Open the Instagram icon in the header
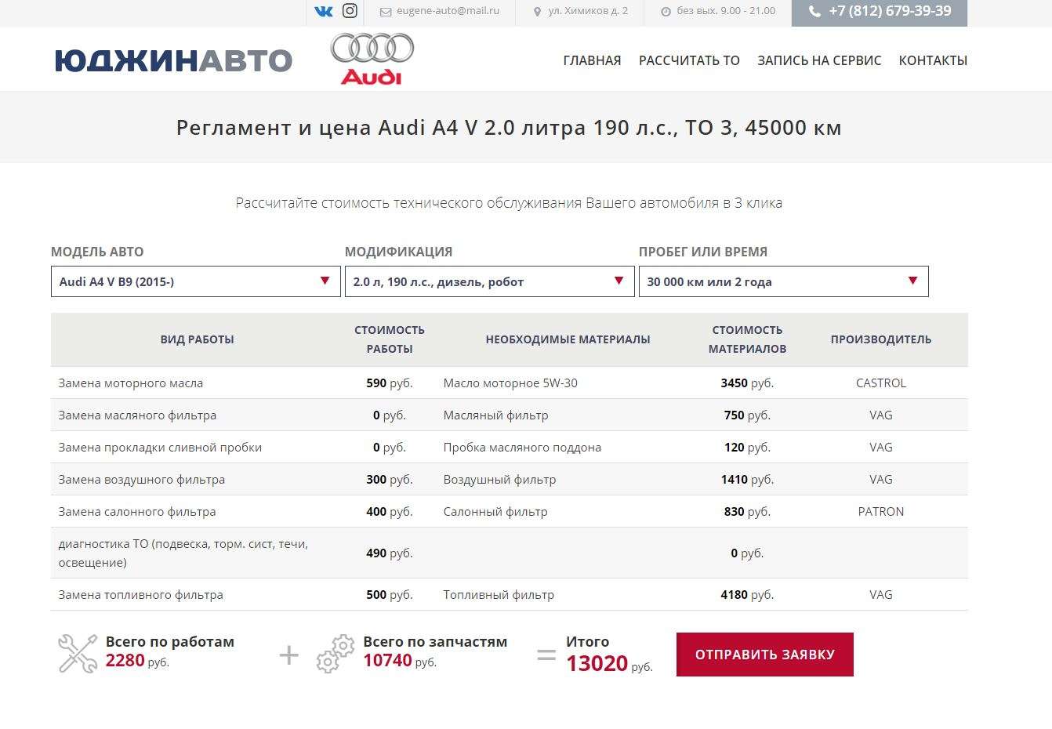This screenshot has width=1052, height=729. point(350,11)
